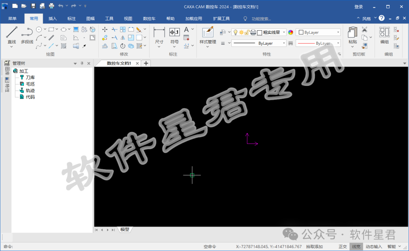Open the 尺寸 dimension tool
The width and height of the screenshot is (409, 251).
pyautogui.click(x=159, y=35)
